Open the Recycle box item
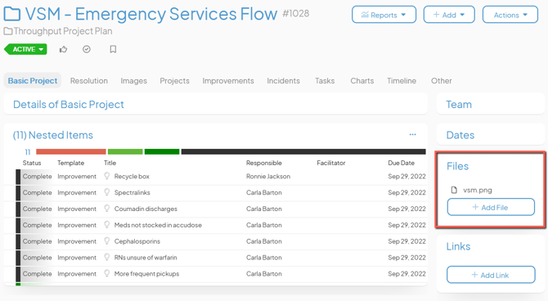This screenshot has width=548, height=301. pos(132,176)
